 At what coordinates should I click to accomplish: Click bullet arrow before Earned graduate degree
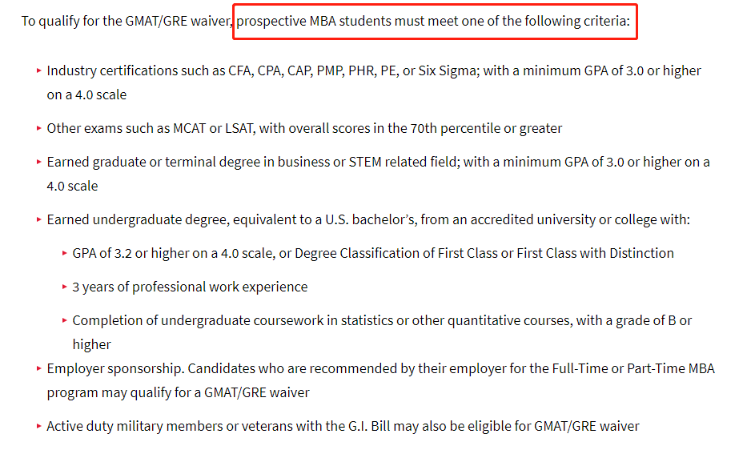tap(38, 162)
